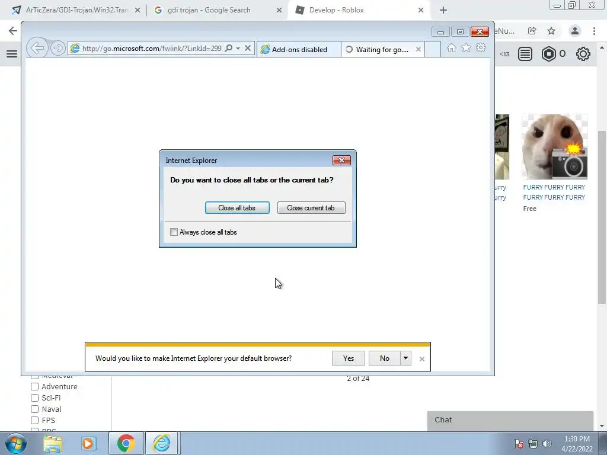Select the 'Waiting for go...' IE tab
607x455 pixels.
(x=382, y=50)
